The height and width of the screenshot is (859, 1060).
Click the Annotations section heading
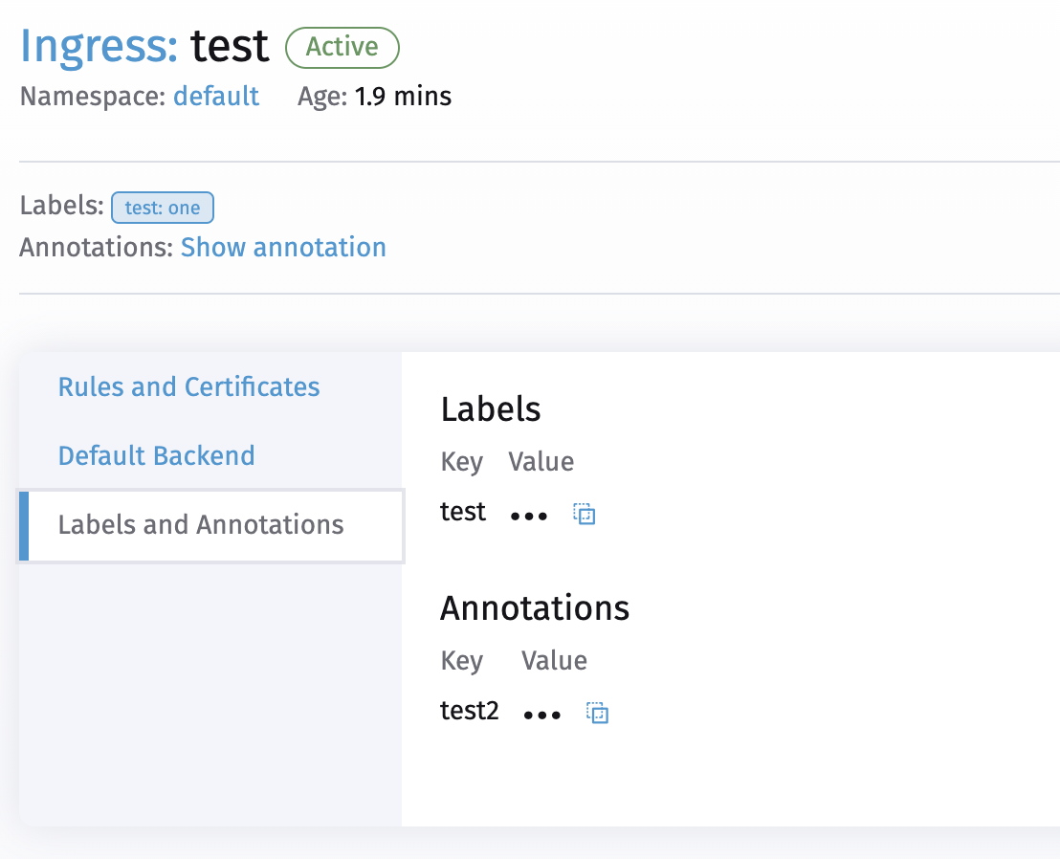click(535, 607)
